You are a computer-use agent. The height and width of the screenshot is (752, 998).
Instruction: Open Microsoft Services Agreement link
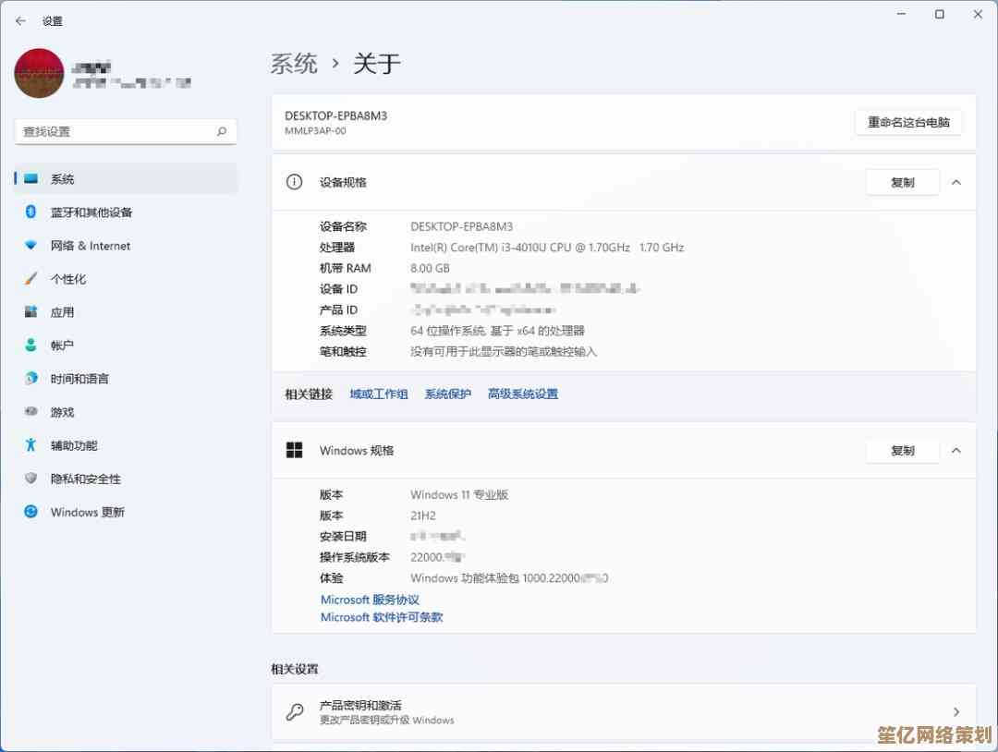pos(370,600)
